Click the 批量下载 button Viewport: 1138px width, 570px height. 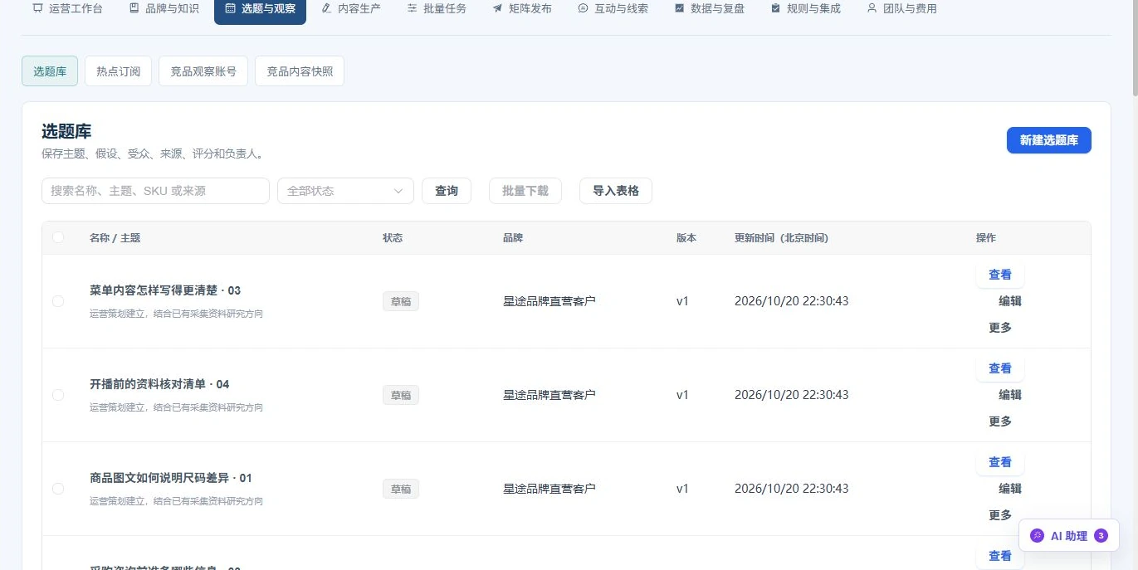coord(525,191)
